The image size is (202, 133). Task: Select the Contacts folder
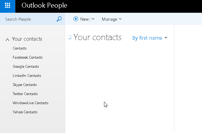(20, 48)
